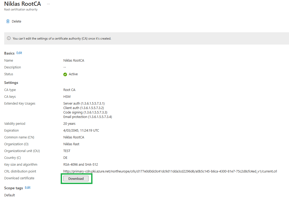The image size is (289, 200).
Task: Open the ellipsis menu beside the page title
Action: pyautogui.click(x=48, y=4)
